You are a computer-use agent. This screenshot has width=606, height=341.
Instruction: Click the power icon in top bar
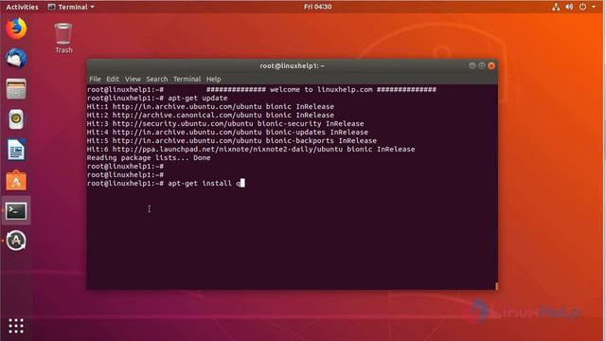[x=582, y=7]
